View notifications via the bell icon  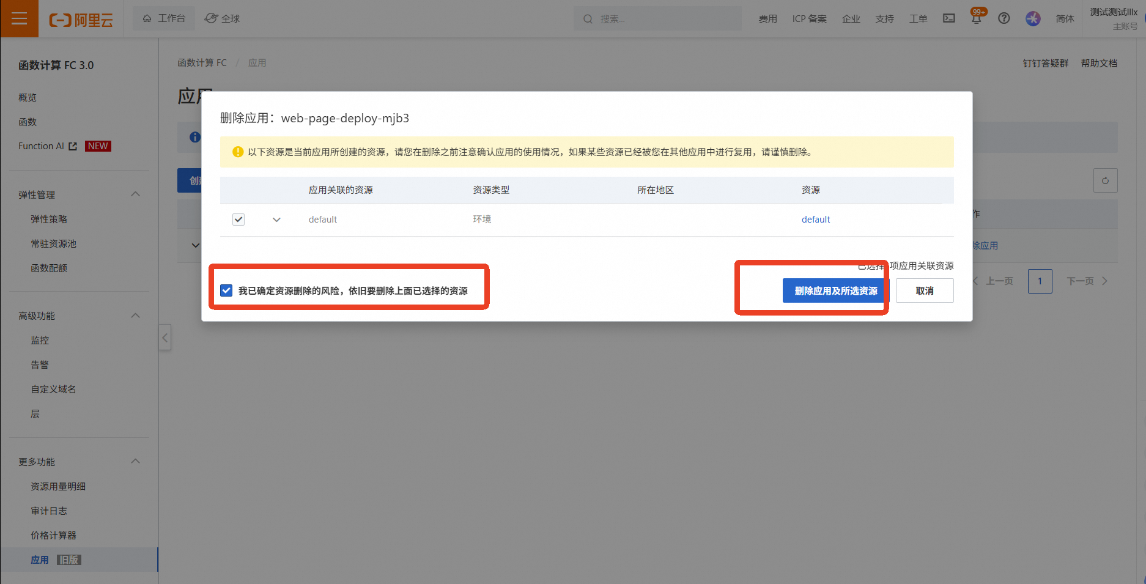click(x=977, y=18)
